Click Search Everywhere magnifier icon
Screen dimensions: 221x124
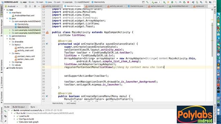tap(206, 2)
